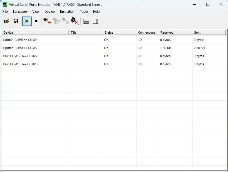Open the Device menu
Image resolution: width=228 pixels, height=172 pixels.
50,12
